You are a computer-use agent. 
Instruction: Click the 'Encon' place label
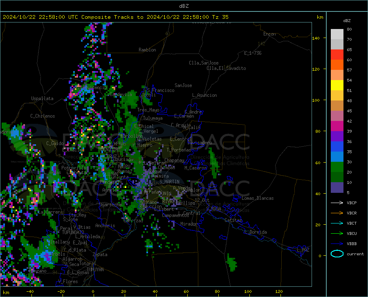(269, 34)
